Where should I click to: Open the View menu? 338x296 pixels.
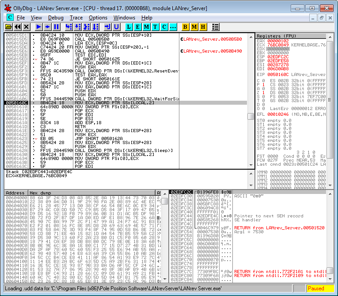tap(36, 18)
